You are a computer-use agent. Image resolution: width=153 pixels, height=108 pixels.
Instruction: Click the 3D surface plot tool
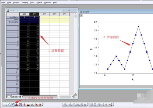pos(70,105)
